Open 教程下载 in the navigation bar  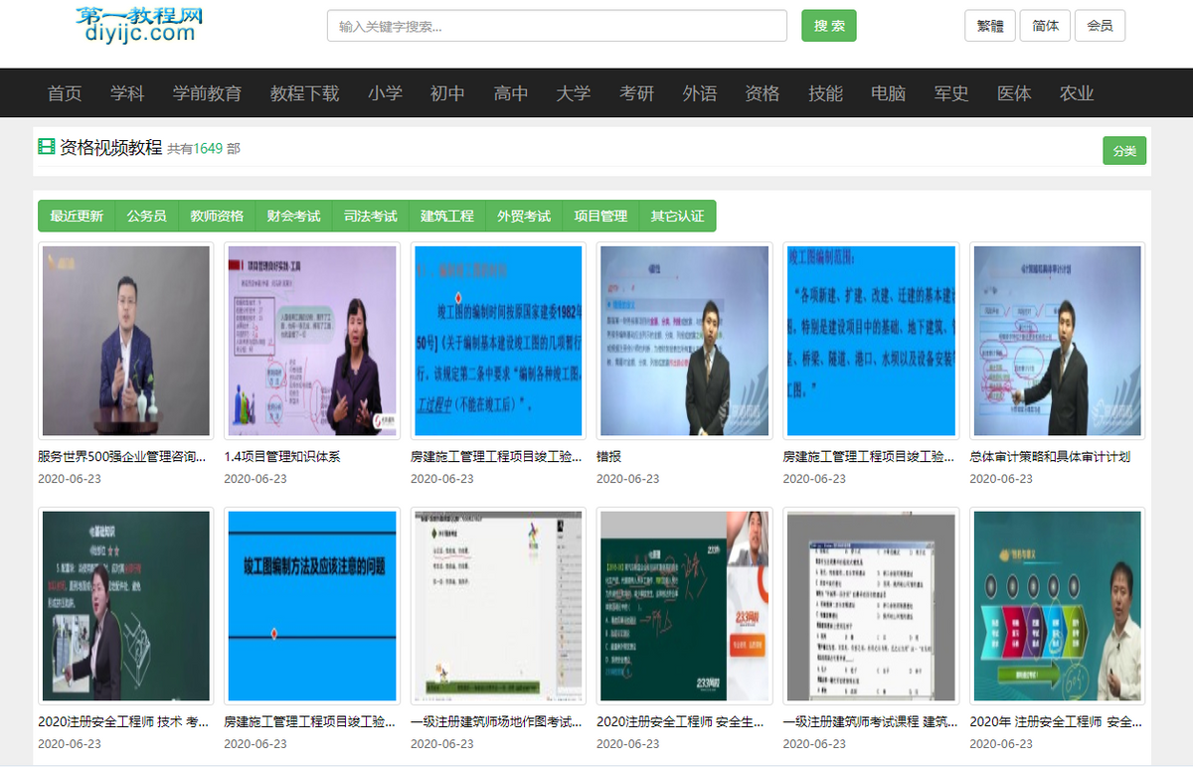point(304,93)
